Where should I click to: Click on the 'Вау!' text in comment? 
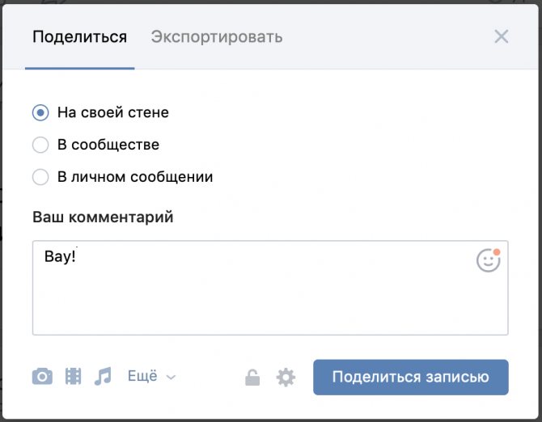tap(60, 256)
